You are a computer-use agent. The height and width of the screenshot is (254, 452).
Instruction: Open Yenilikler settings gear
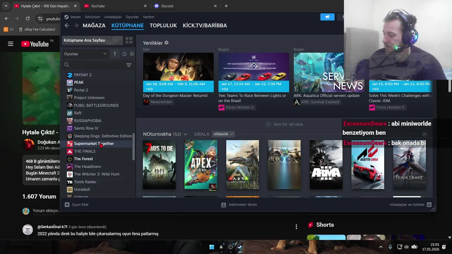point(166,43)
